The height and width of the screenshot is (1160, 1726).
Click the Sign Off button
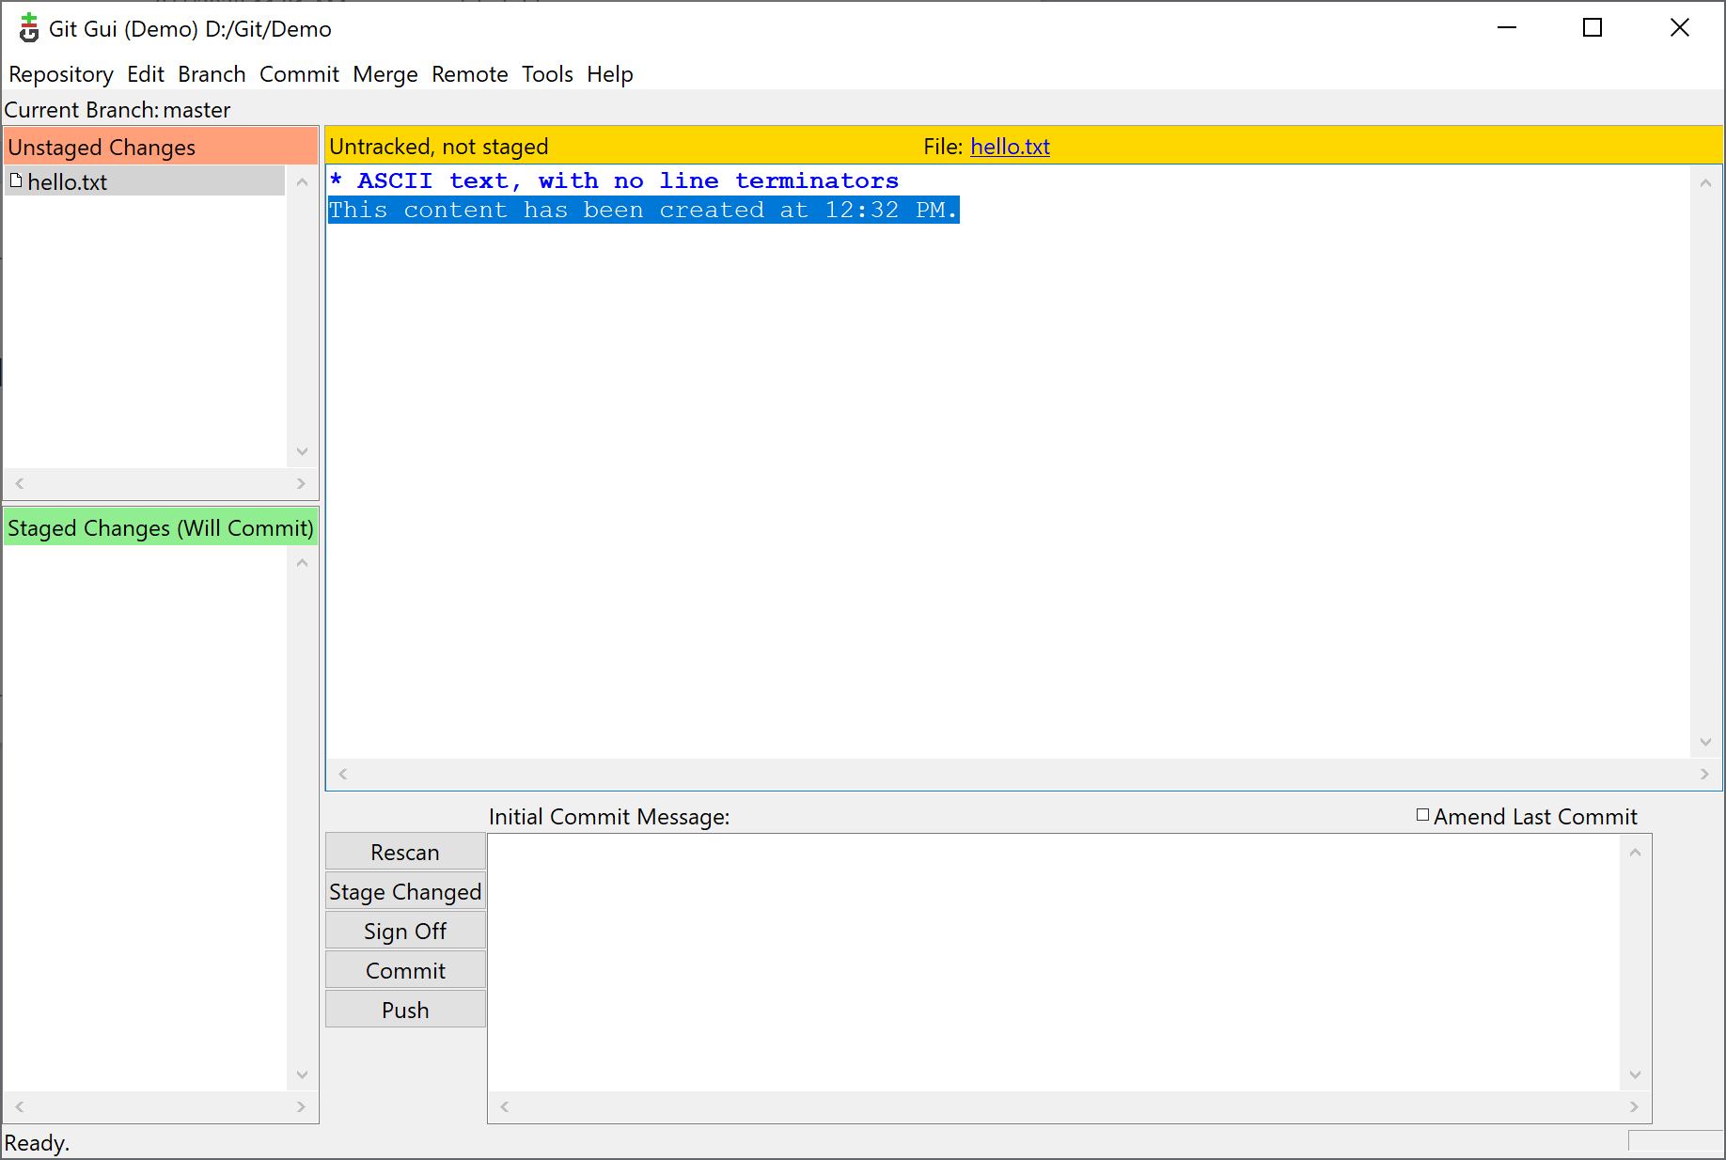tap(405, 931)
